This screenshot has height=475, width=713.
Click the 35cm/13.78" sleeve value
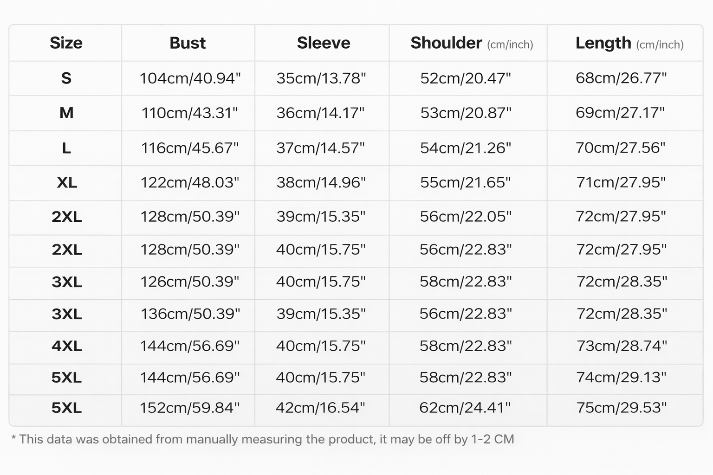(321, 78)
